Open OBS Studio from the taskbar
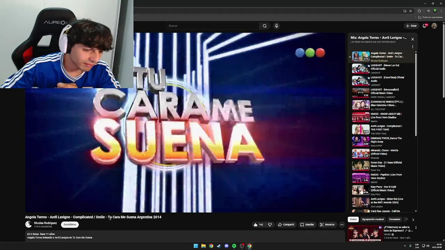 coord(242,246)
